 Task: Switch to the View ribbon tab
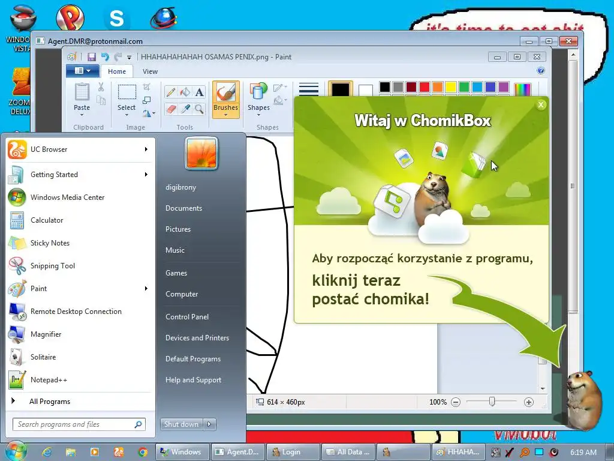click(150, 71)
